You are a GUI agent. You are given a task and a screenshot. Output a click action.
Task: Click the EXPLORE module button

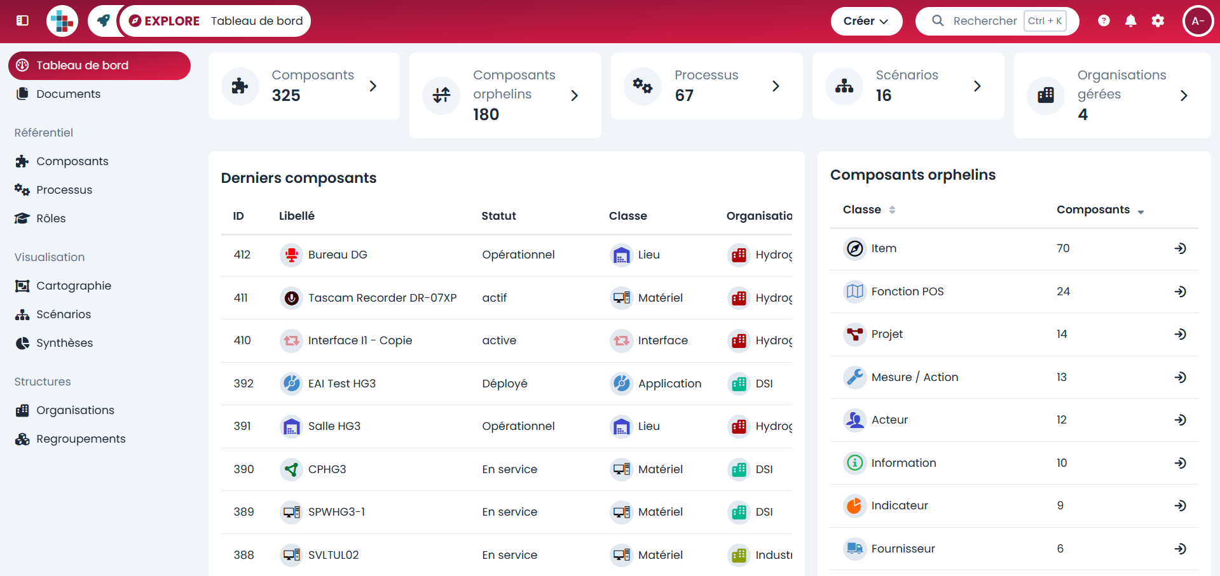point(164,21)
